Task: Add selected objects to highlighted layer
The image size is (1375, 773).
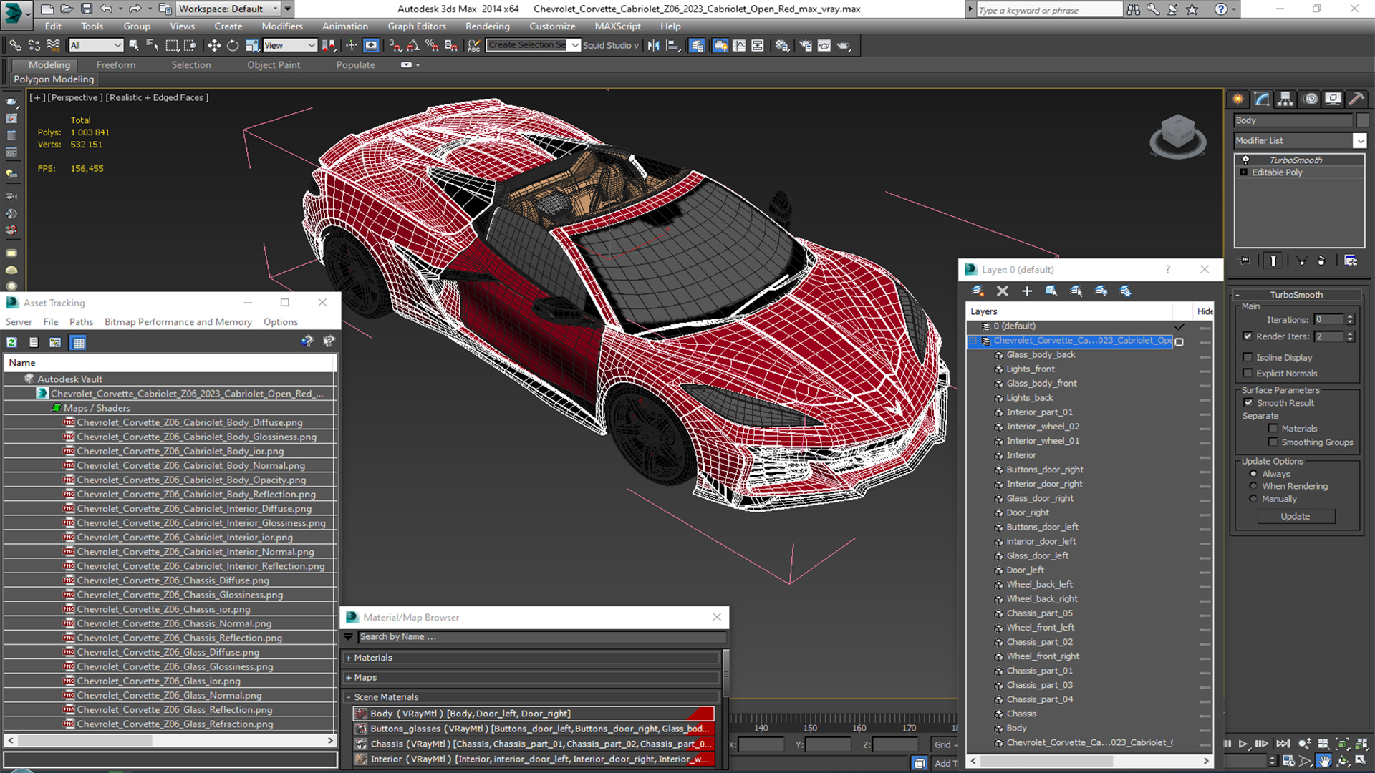Action: 1027,291
